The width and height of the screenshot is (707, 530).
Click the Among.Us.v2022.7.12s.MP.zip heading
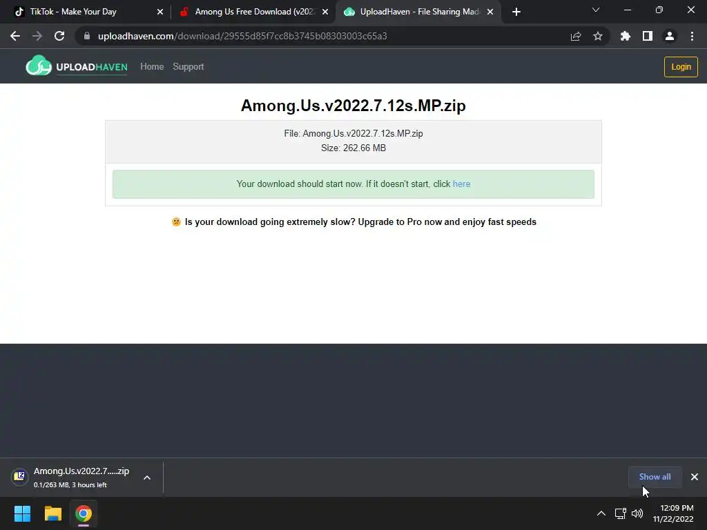click(353, 106)
